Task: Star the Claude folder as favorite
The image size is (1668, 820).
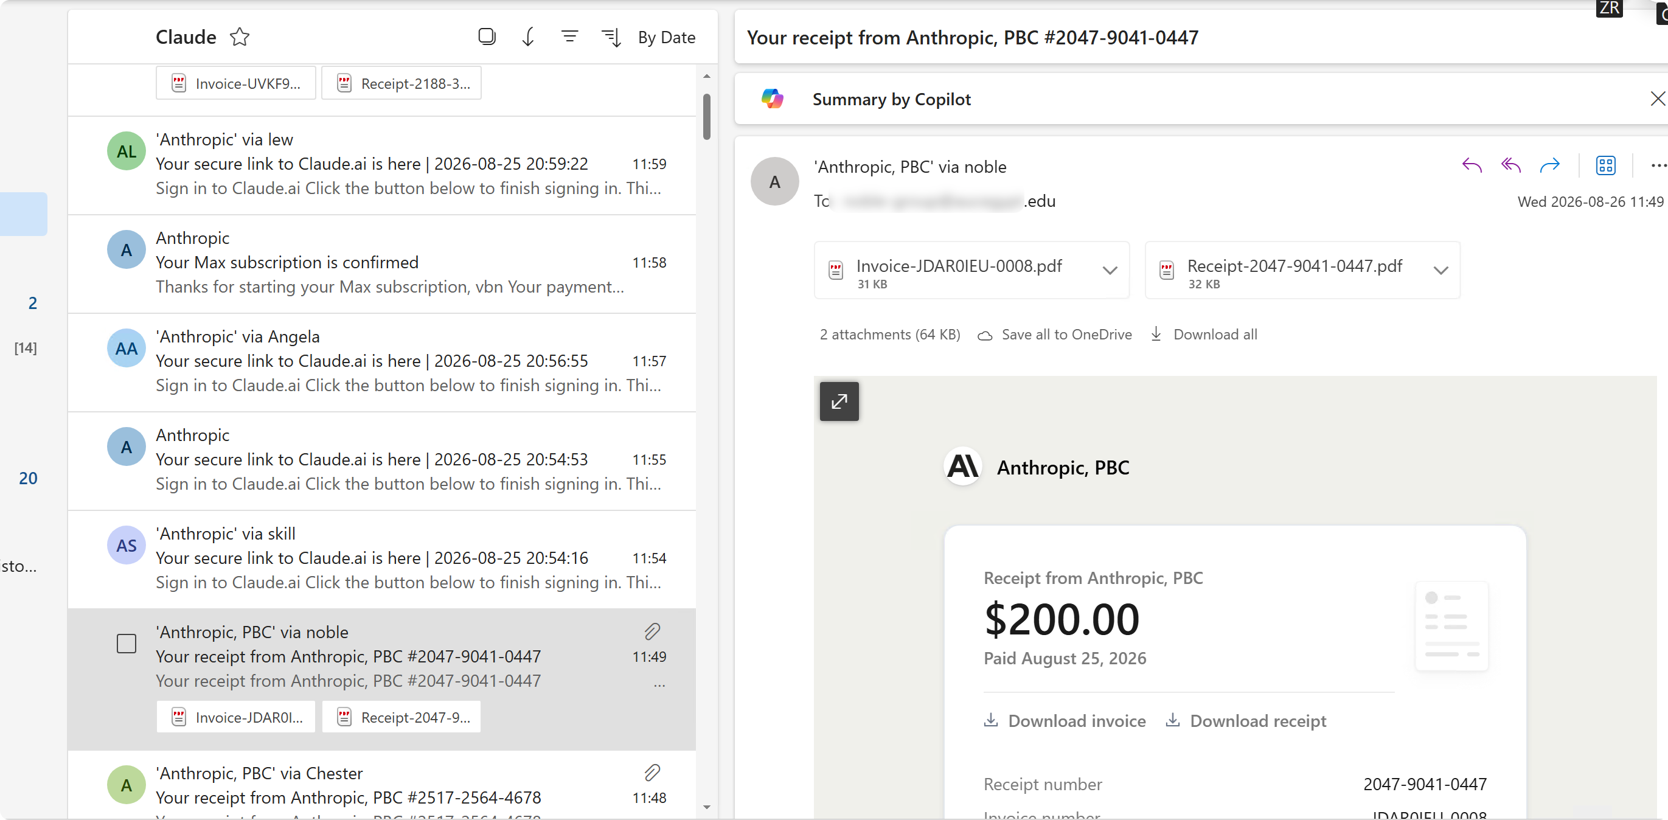Action: (239, 37)
